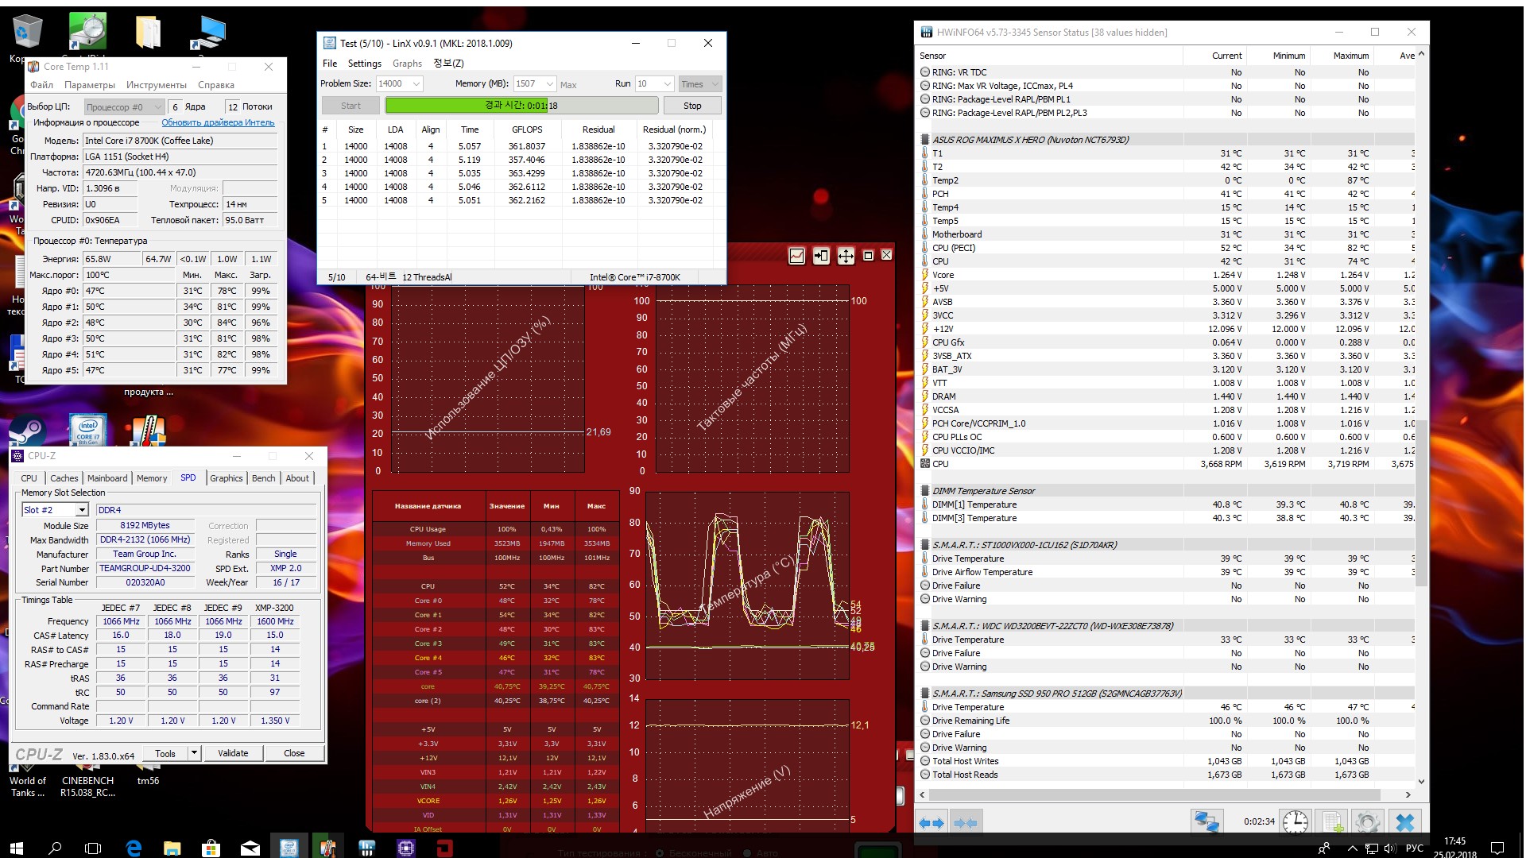The width and height of the screenshot is (1526, 858).
Task: Switch to the Mainboard tab in CPU-Z
Action: [107, 478]
